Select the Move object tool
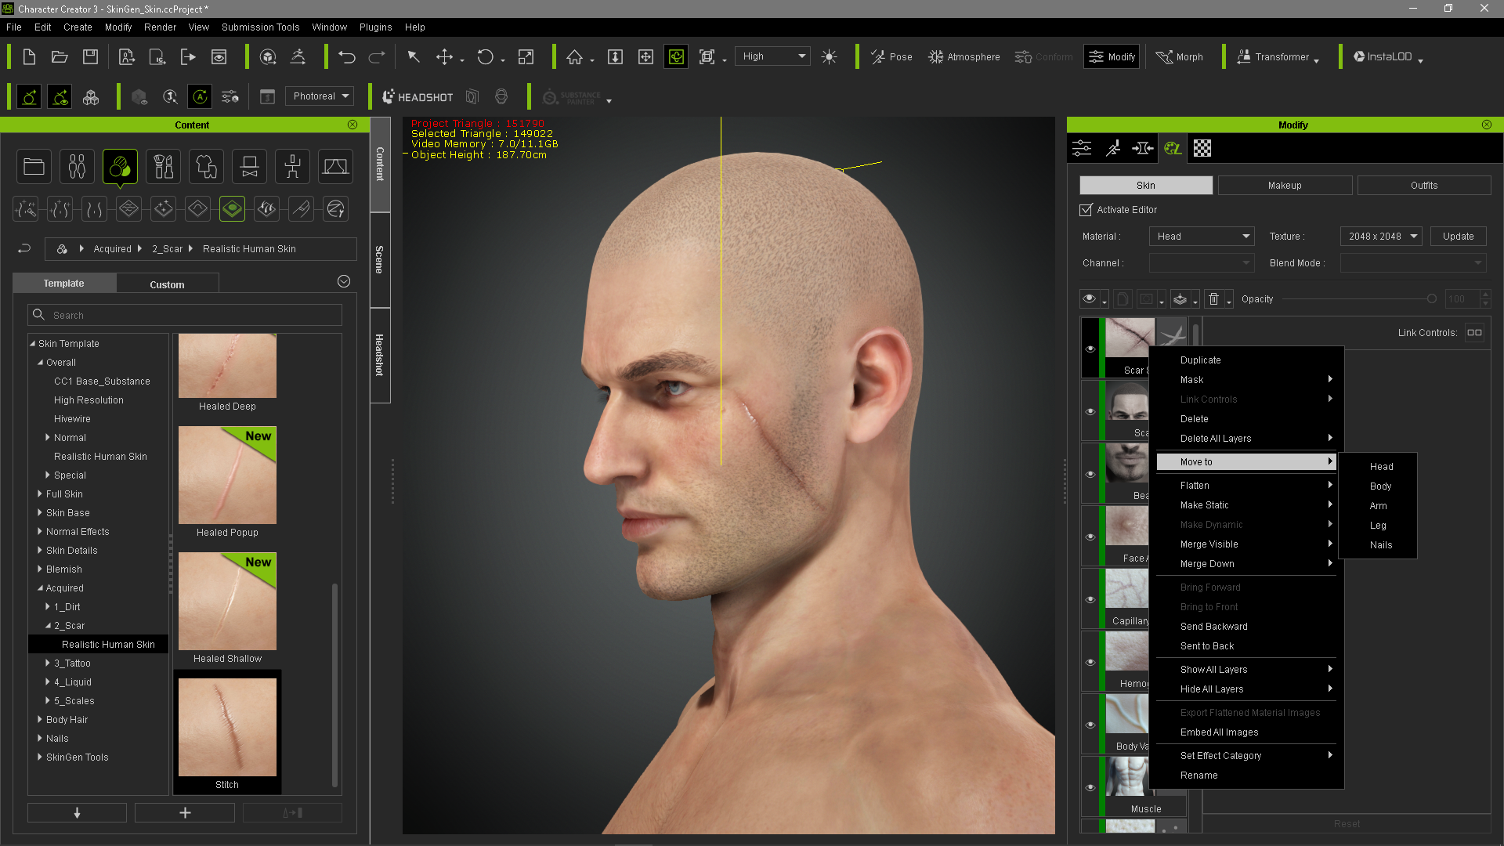This screenshot has width=1504, height=846. (444, 56)
